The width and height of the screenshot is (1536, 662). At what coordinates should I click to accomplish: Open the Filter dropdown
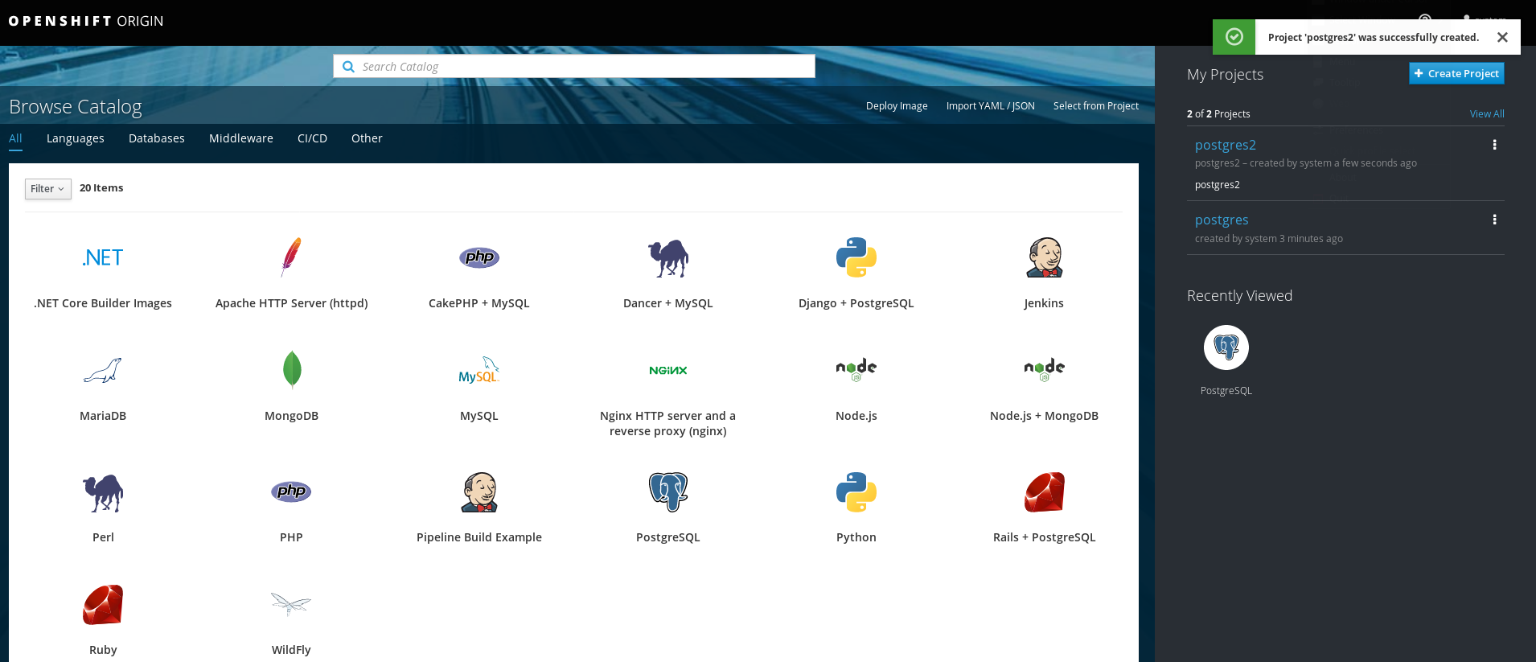pyautogui.click(x=47, y=188)
